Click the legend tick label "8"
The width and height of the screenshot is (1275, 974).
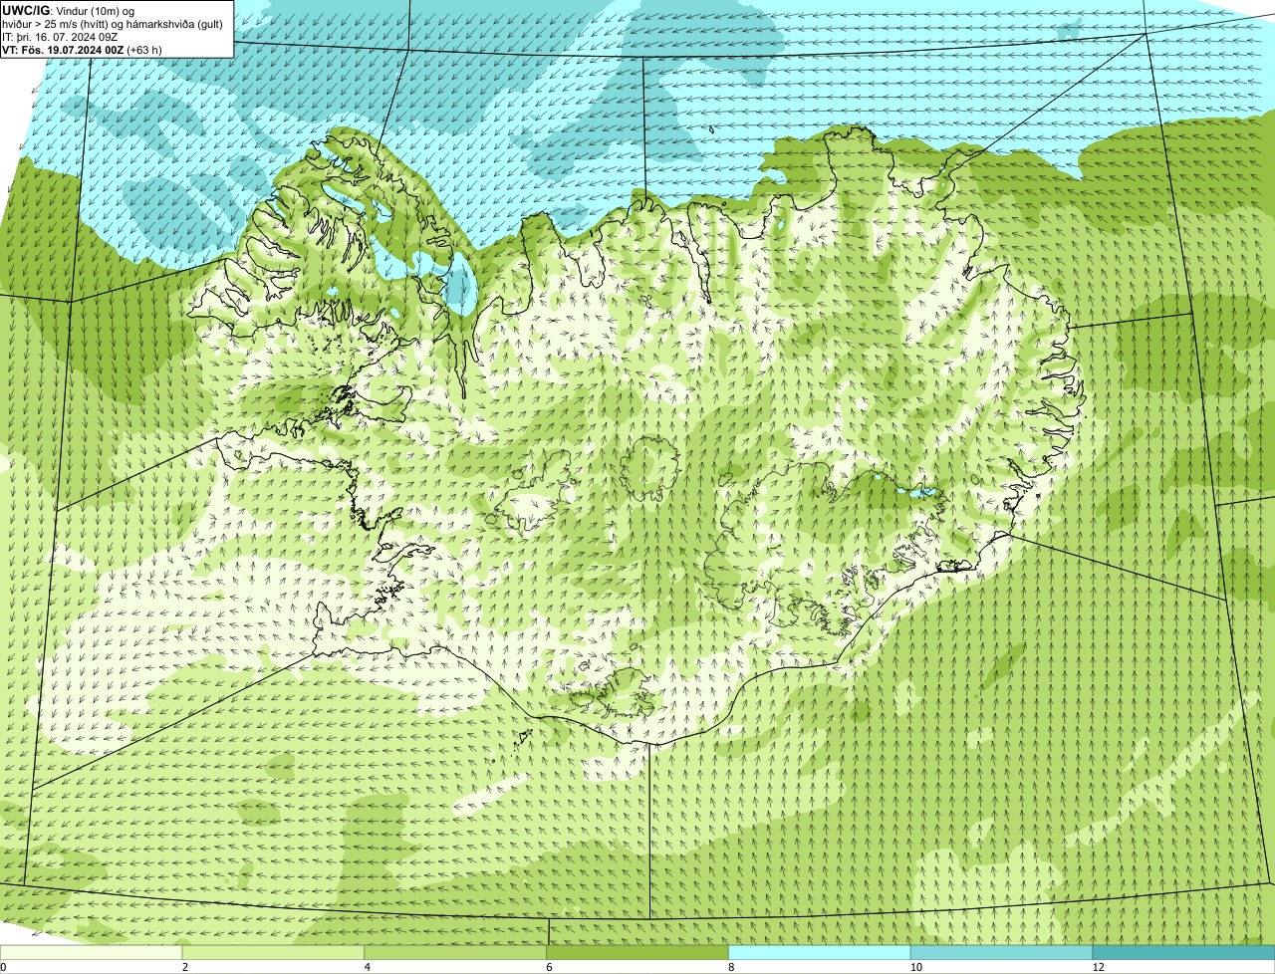(x=731, y=967)
